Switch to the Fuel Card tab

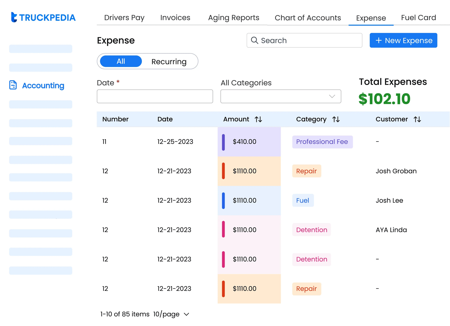[x=418, y=18]
